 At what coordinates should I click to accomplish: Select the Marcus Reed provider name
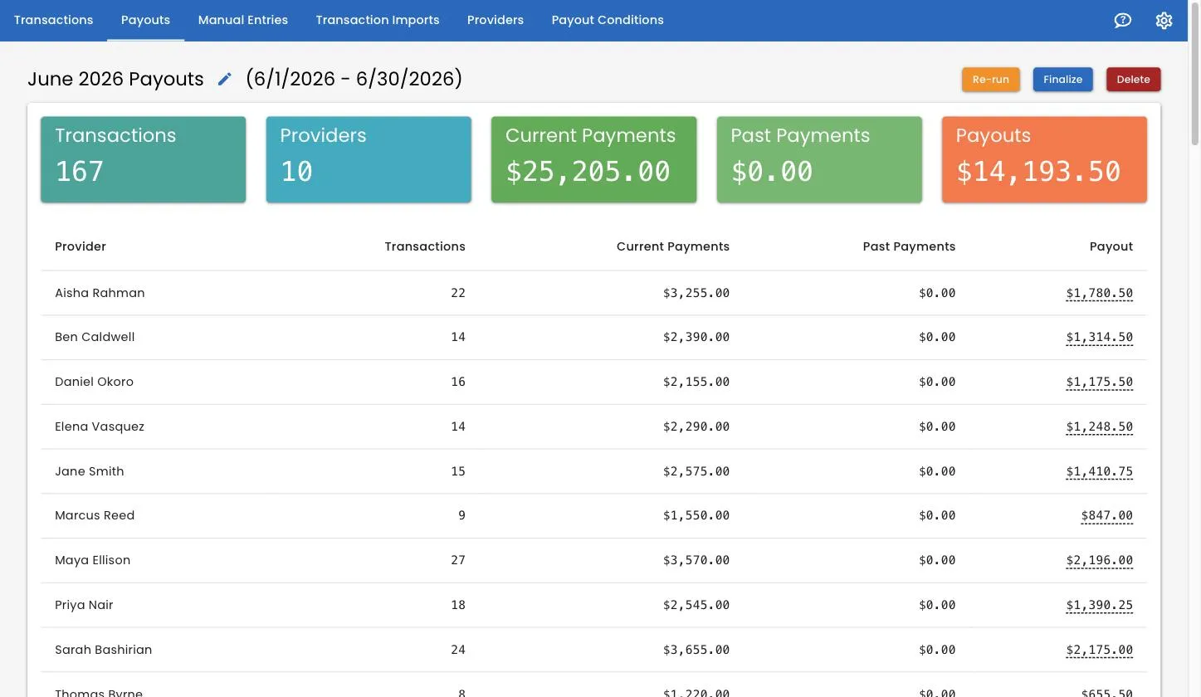(x=95, y=516)
